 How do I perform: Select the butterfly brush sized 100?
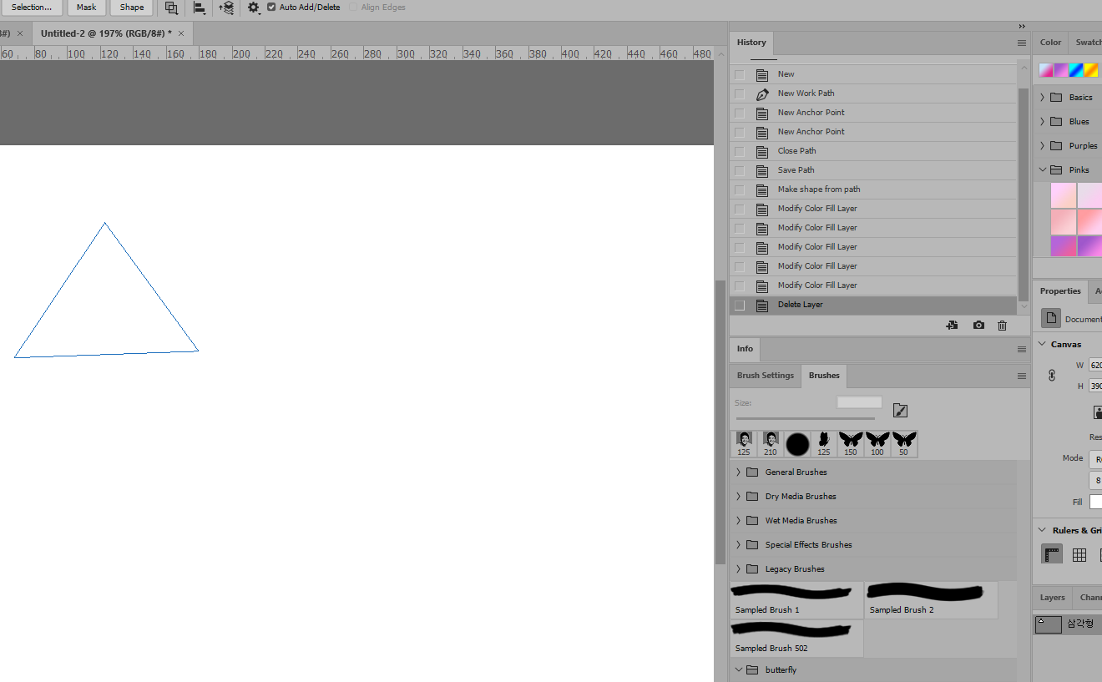click(x=877, y=444)
